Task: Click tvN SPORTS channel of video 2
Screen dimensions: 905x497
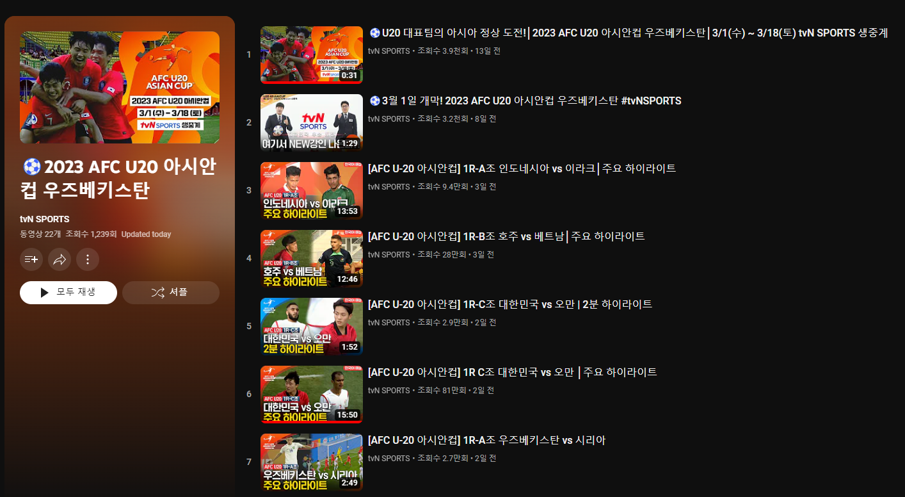Action: 388,118
